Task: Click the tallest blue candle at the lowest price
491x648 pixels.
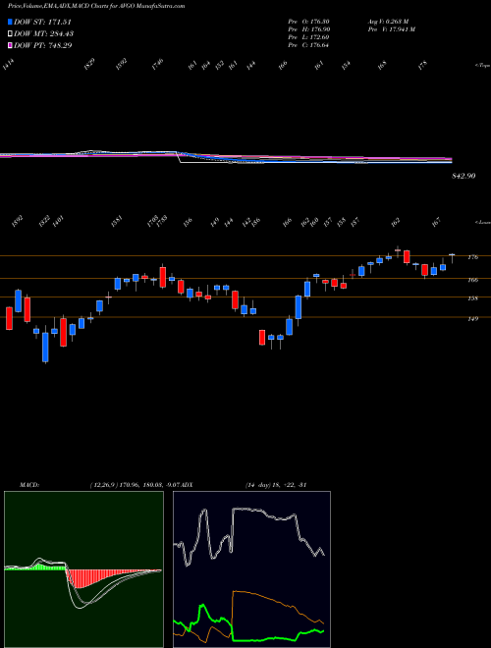Action: click(45, 348)
